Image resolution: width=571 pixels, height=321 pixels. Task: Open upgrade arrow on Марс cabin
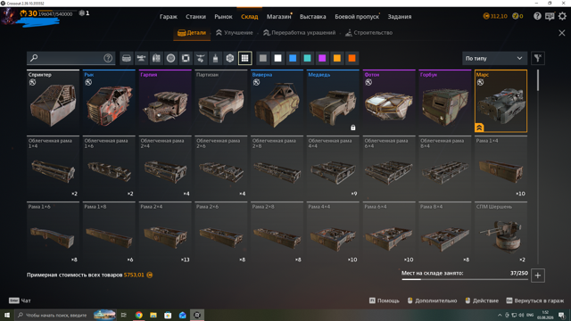(479, 128)
